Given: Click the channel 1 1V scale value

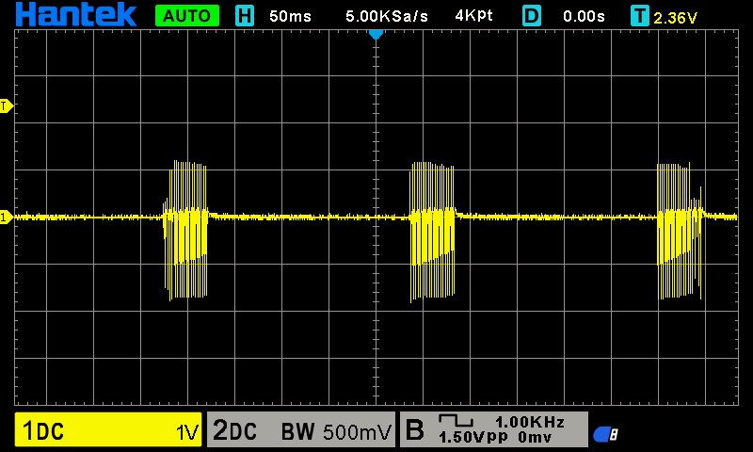Looking at the screenshot, I should click(x=187, y=432).
